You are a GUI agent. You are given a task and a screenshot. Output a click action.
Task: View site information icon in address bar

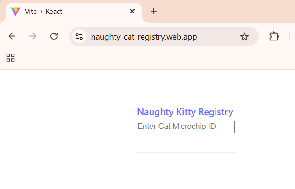coord(79,36)
